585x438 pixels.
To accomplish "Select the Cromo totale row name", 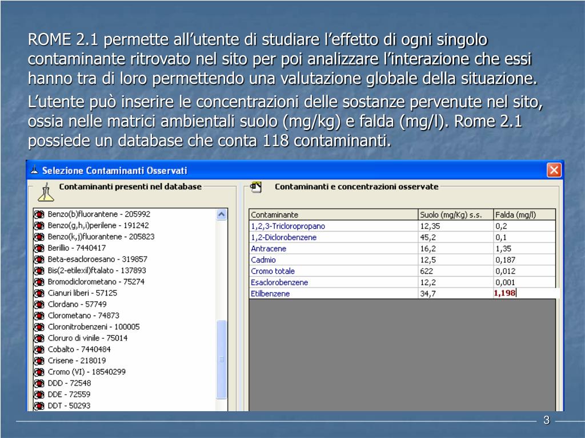I will point(273,271).
